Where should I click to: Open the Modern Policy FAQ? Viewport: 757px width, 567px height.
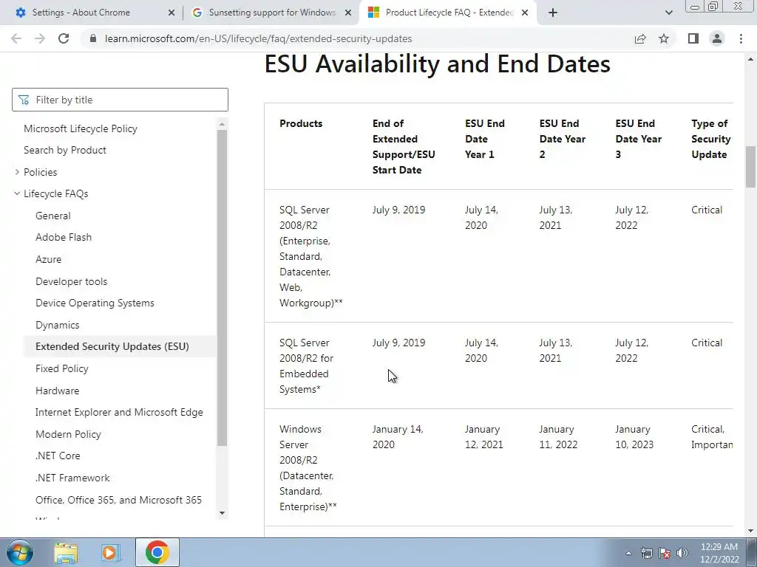[68, 434]
